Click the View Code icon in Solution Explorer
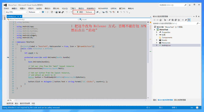Viewport: 204px width, 112px height. [183, 20]
